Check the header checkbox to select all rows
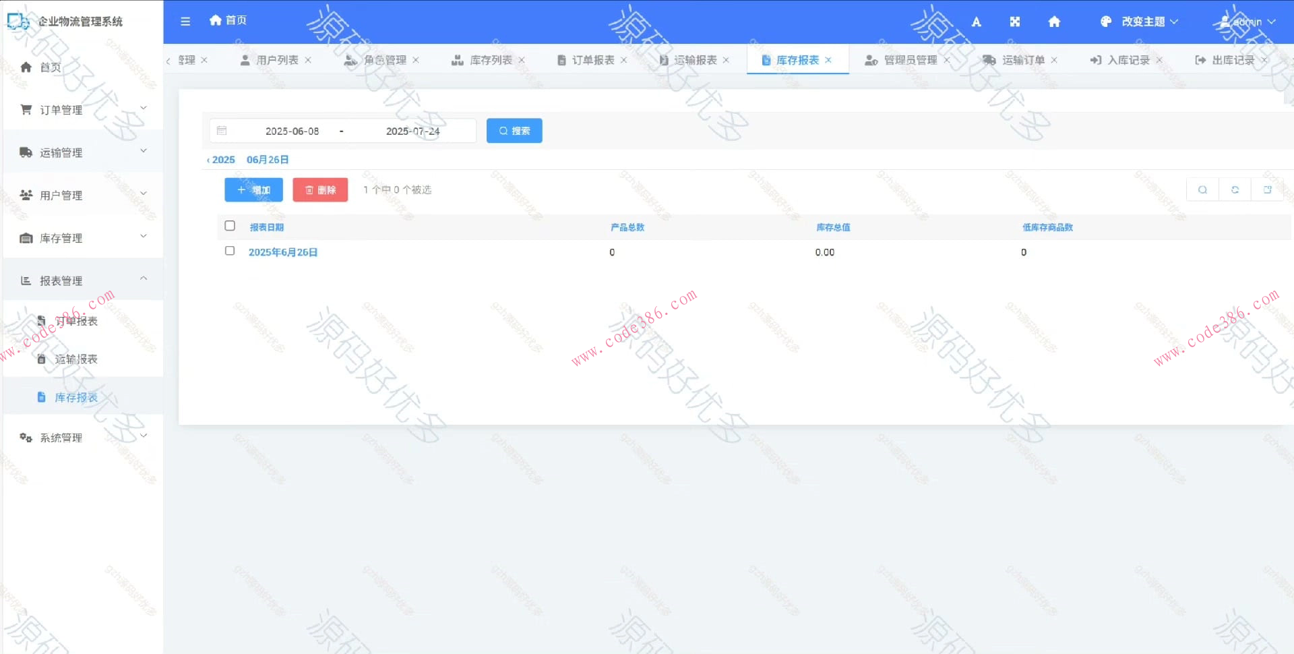Screen dimensions: 1294x654 (x=230, y=226)
